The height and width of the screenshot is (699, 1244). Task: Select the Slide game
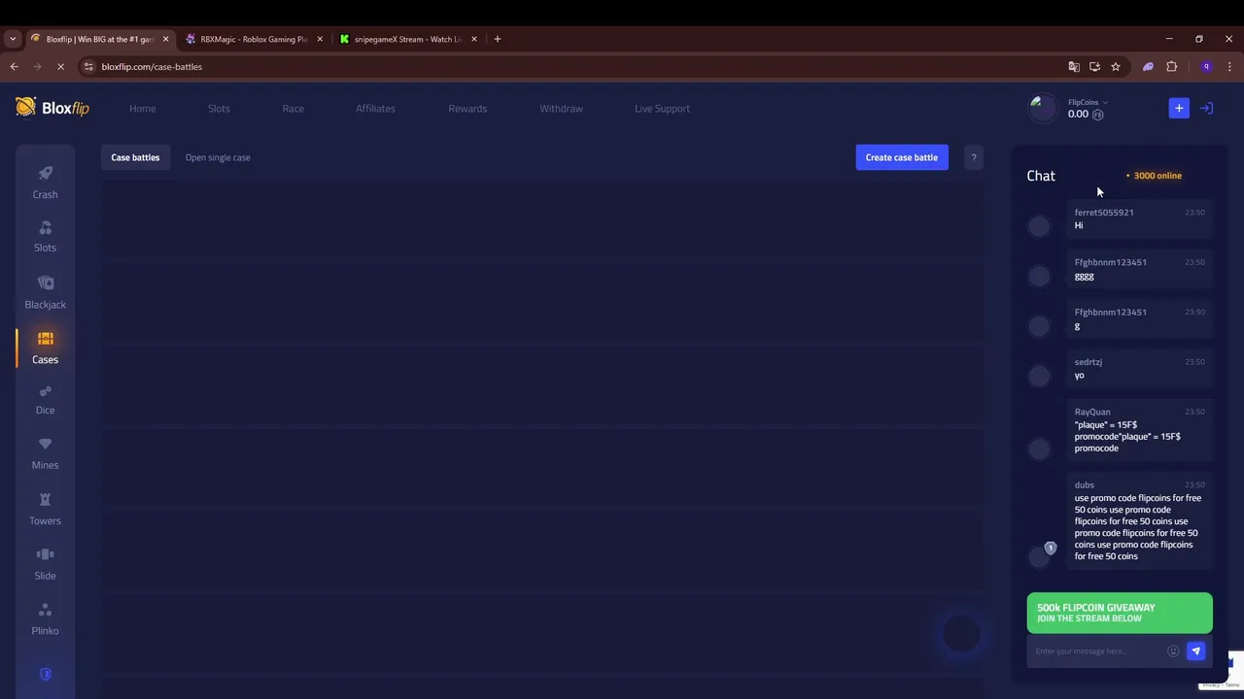click(45, 564)
